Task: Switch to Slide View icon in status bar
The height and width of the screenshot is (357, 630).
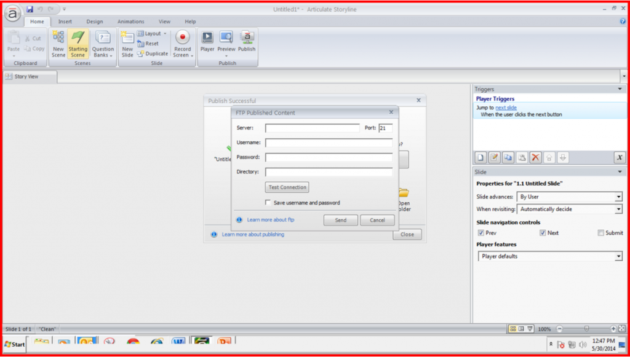Action: click(522, 329)
